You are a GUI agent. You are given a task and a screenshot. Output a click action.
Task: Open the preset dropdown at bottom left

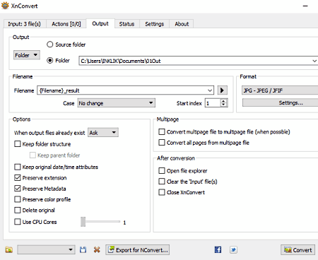click(x=46, y=250)
